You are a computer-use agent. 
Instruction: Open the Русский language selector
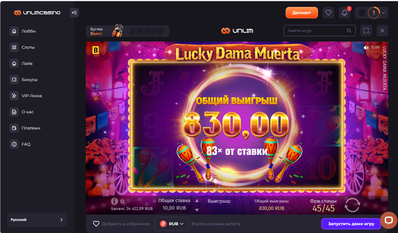pos(37,220)
